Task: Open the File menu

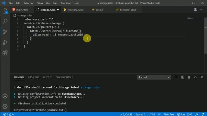Action: (x=11, y=3)
